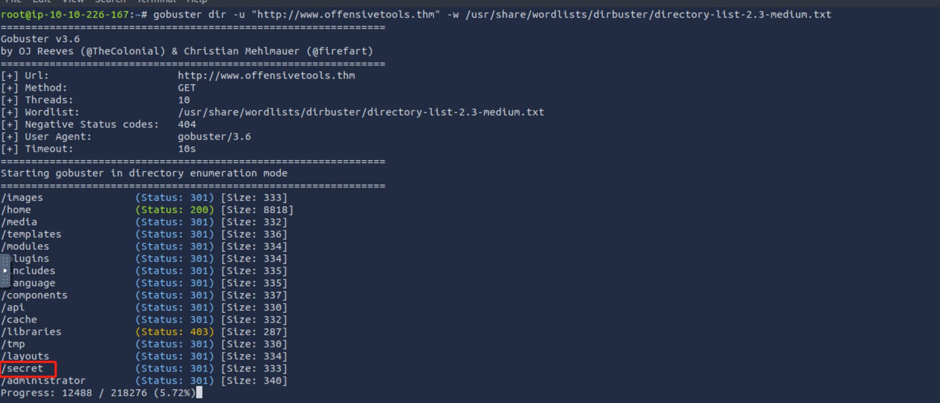Open the View menu
The width and height of the screenshot is (940, 403).
tap(73, 1)
